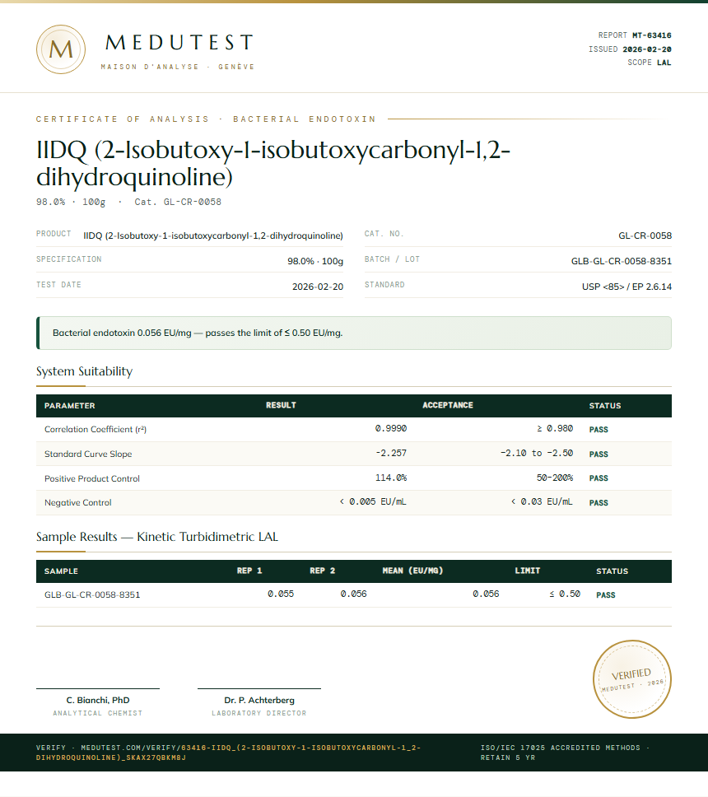Open the medutest.com verify link in footer
This screenshot has width=708, height=797.
tap(228, 753)
